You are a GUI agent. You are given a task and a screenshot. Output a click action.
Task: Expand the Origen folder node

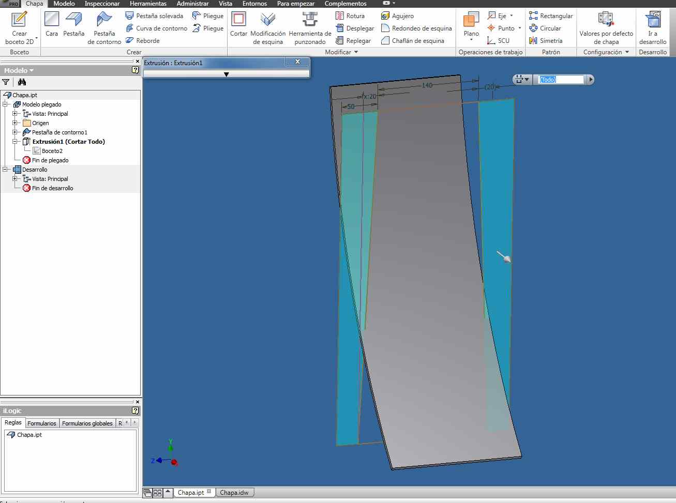(x=15, y=123)
